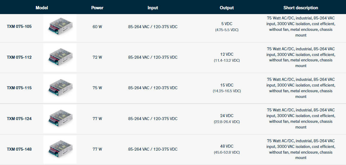This screenshot has width=346, height=165.
Task: Select the TXM 075-115 model name
Action: [19, 88]
